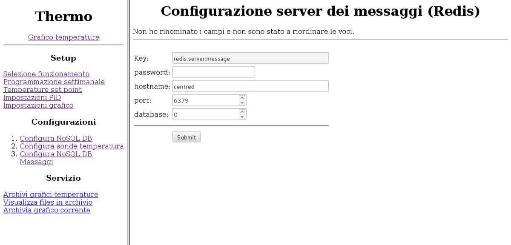Open the Grafico temperature link
Screen dimensions: 511x245
[x=63, y=37]
